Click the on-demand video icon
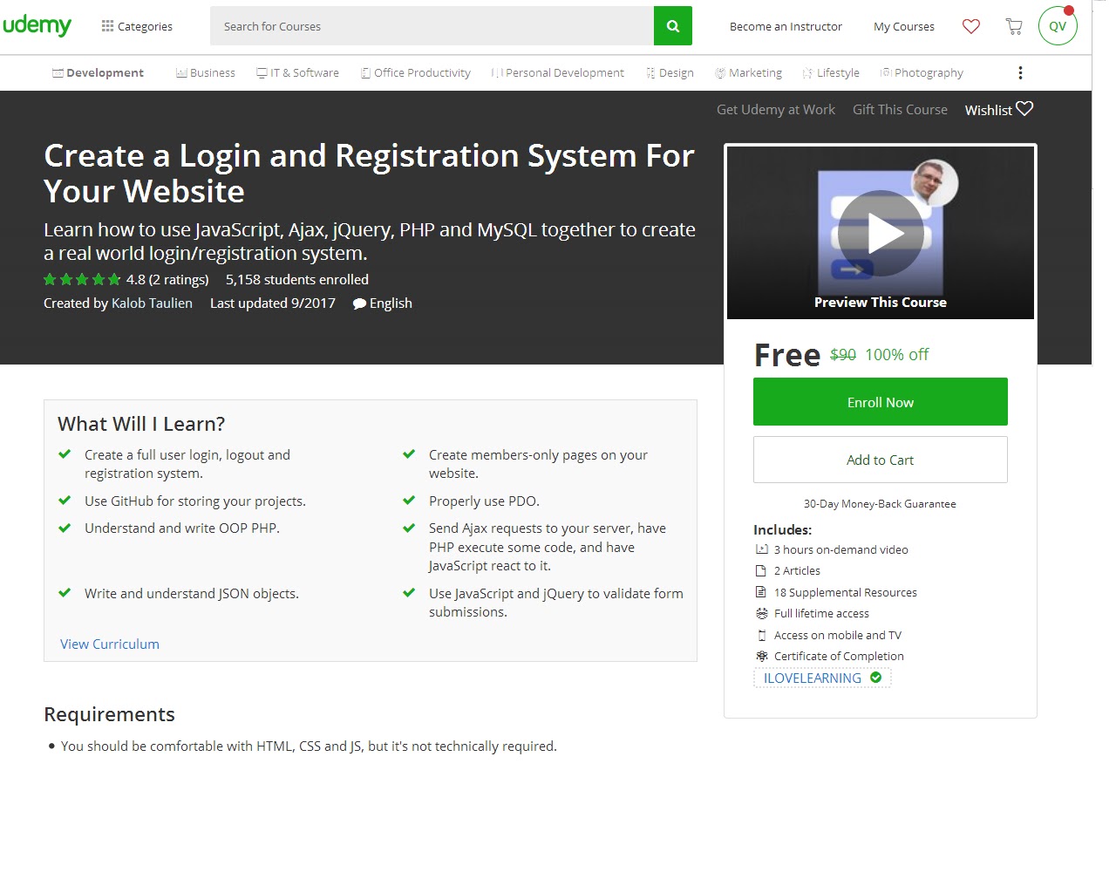Image resolution: width=1116 pixels, height=893 pixels. point(761,550)
